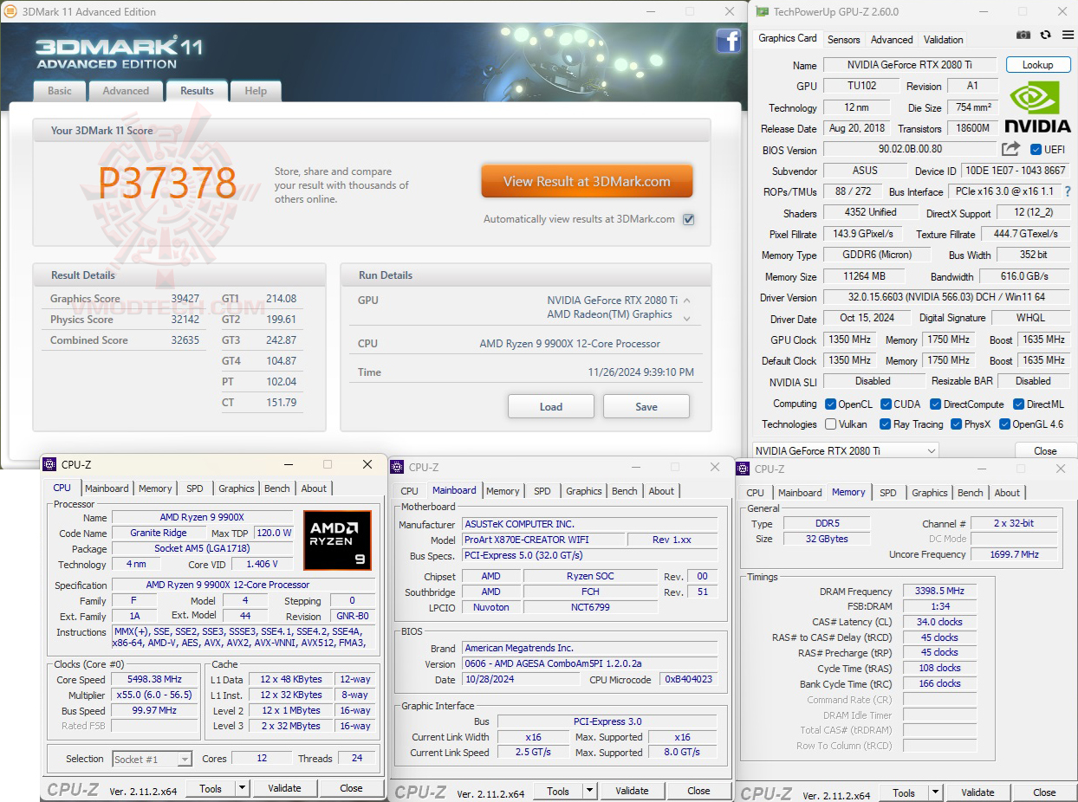
Task: Click Load button in Run Details
Action: [551, 406]
